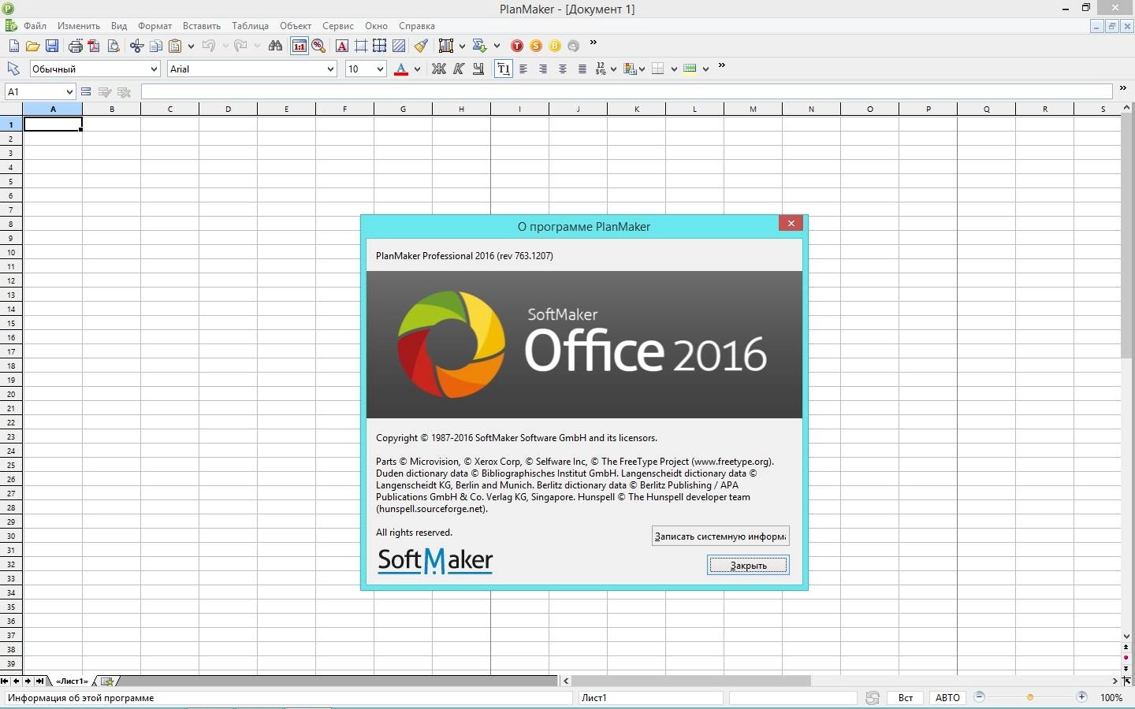Screen dimensions: 1135x709
Task: Click the zoom slider handle
Action: click(1029, 697)
